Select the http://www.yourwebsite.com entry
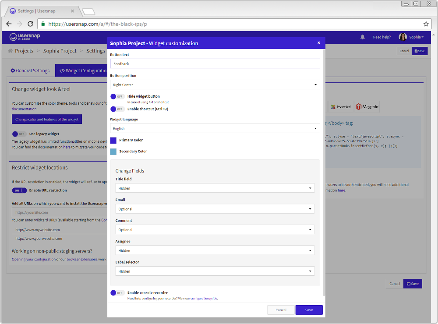The height and width of the screenshot is (324, 438). click(x=39, y=239)
